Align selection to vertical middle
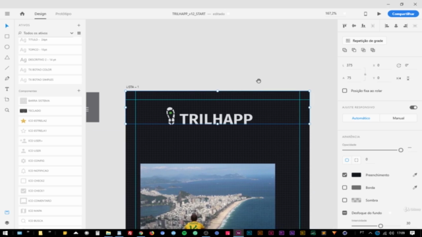 pos(354,26)
